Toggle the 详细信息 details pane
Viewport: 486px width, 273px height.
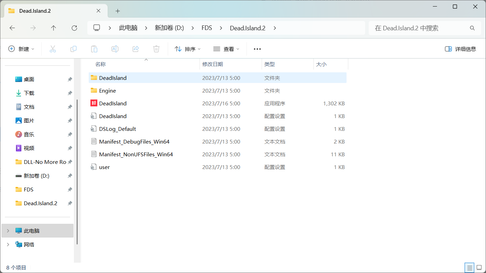pyautogui.click(x=460, y=49)
